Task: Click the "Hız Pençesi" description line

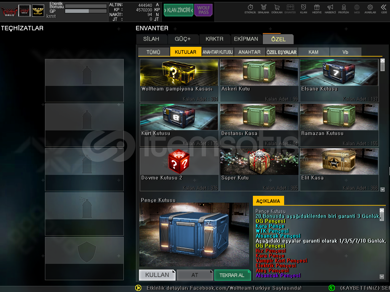Action: 271,251
